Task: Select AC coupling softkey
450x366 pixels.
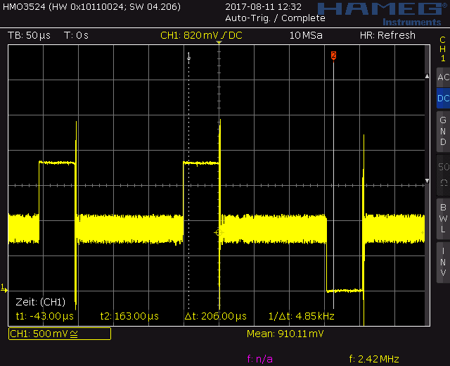Action: (443, 77)
